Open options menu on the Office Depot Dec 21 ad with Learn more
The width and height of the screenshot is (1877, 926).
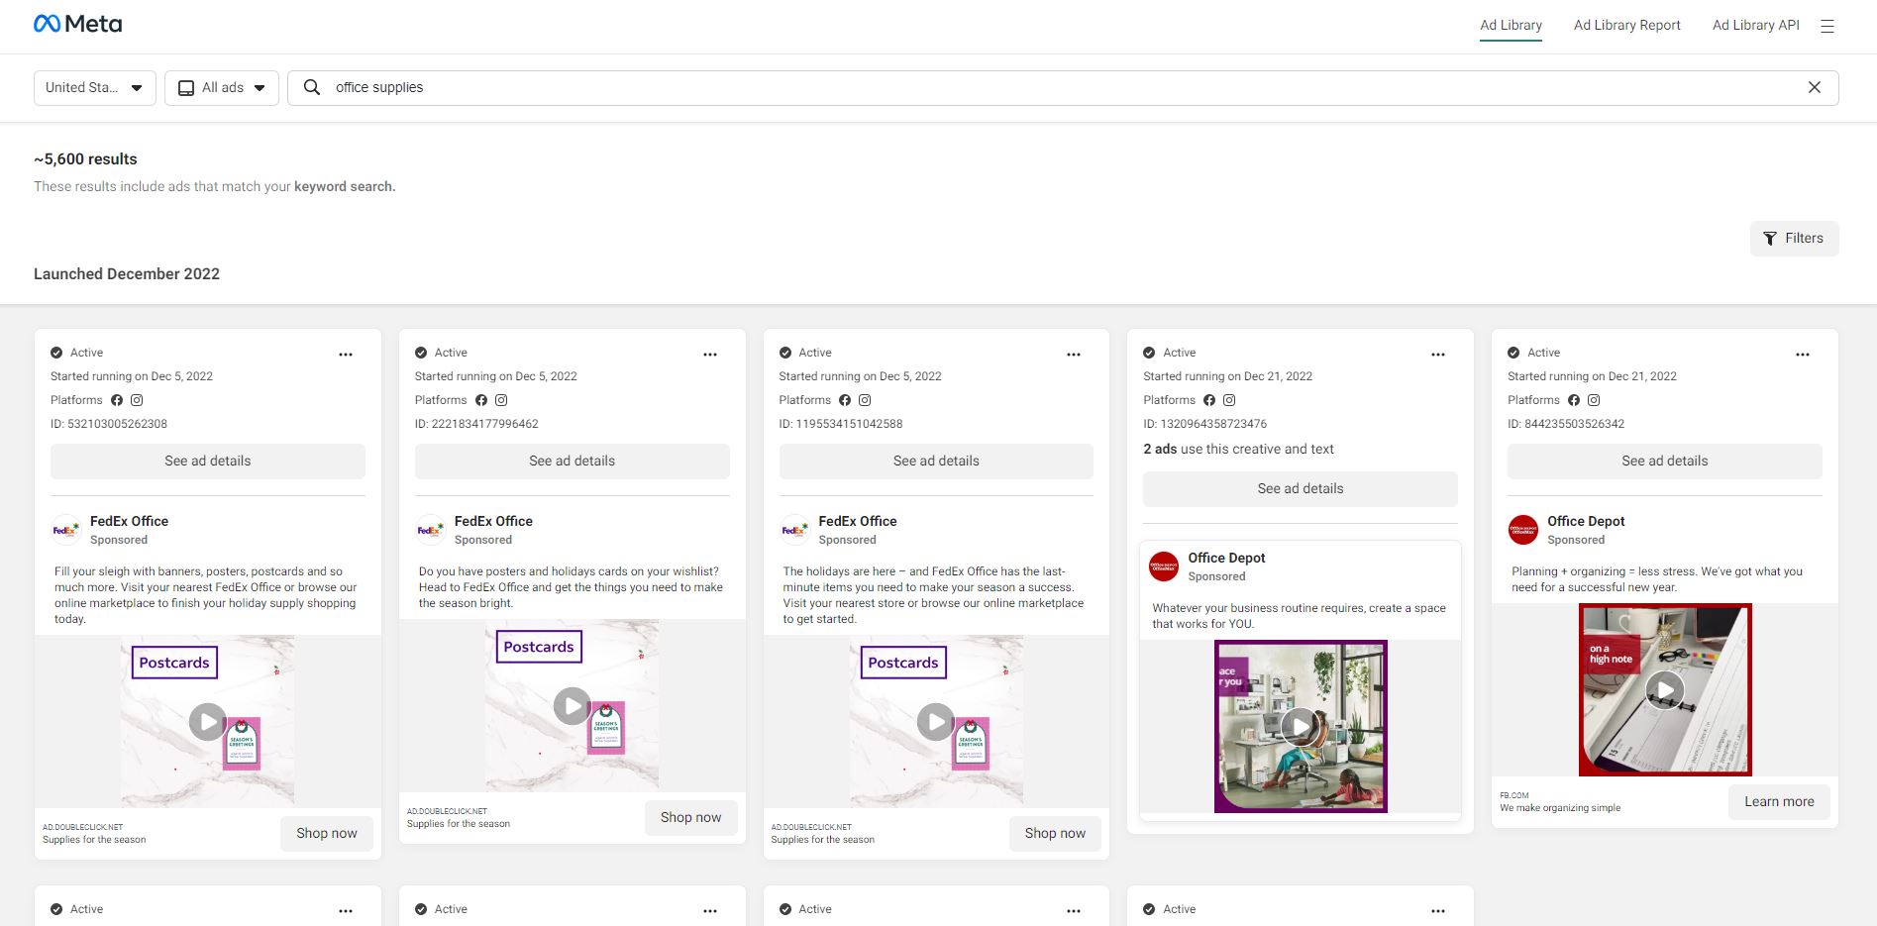click(1802, 355)
